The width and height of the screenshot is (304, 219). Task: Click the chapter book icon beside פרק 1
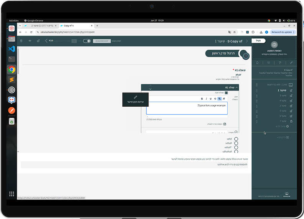coord(291,85)
